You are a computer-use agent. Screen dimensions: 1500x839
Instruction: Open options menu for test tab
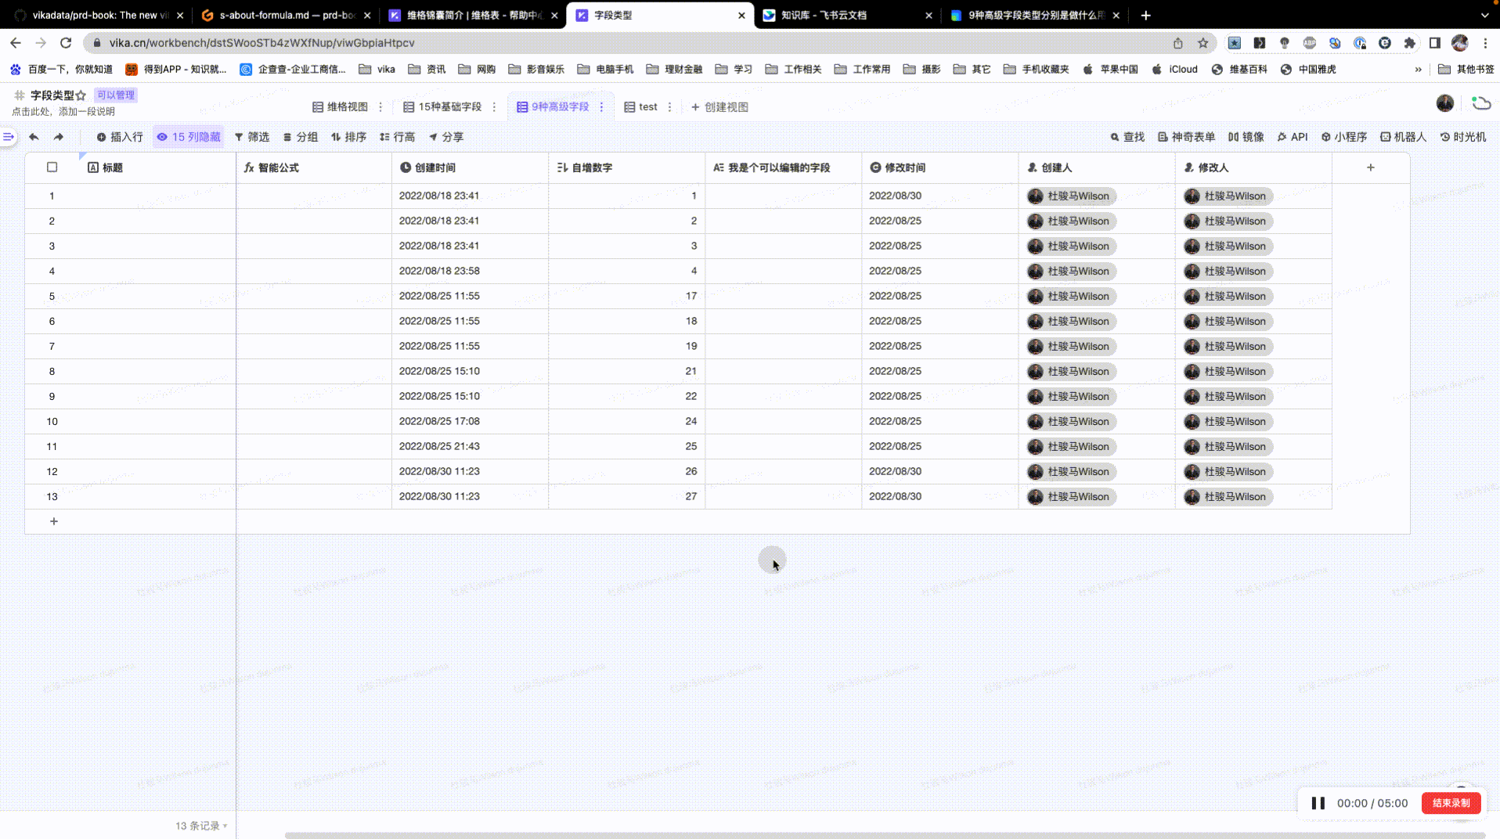coord(669,107)
